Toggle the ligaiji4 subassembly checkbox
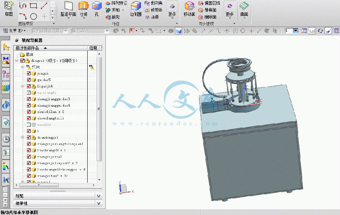The image size is (340, 215). (29, 86)
